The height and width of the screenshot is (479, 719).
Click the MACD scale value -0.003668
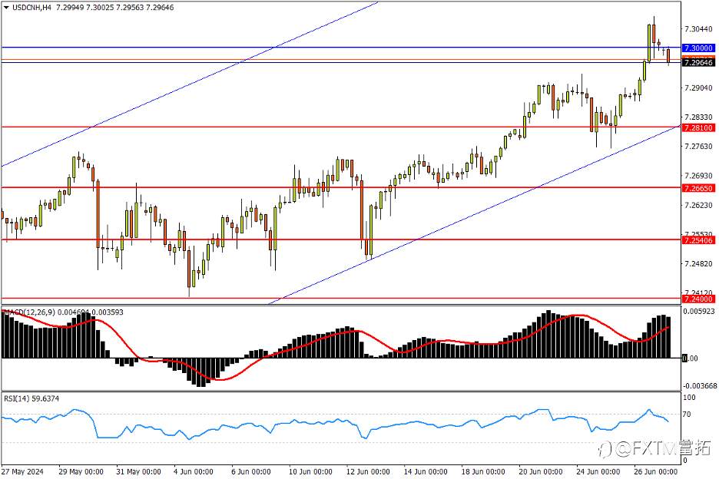click(x=699, y=386)
